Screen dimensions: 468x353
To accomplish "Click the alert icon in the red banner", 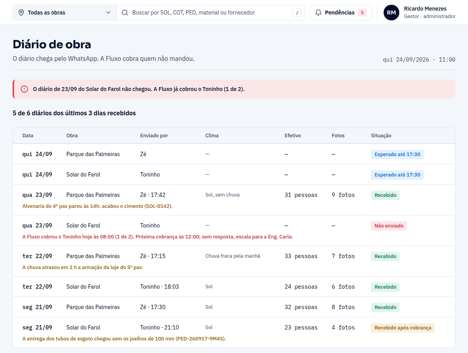I will coord(24,89).
